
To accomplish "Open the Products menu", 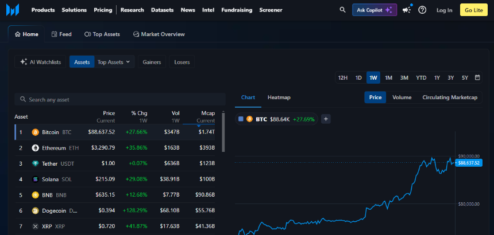I will pos(43,10).
